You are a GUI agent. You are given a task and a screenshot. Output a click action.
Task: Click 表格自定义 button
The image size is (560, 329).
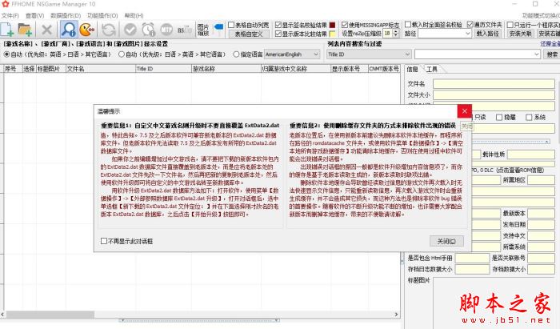click(x=249, y=34)
